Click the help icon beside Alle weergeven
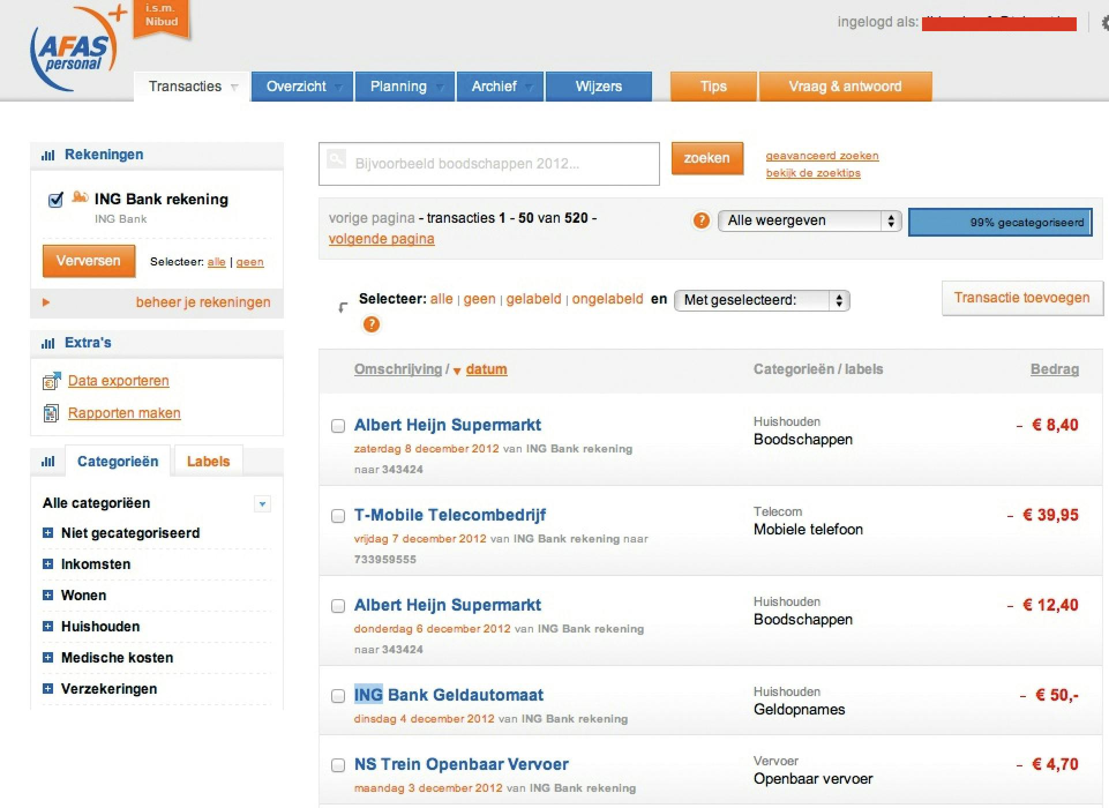1109x808 pixels. (701, 220)
